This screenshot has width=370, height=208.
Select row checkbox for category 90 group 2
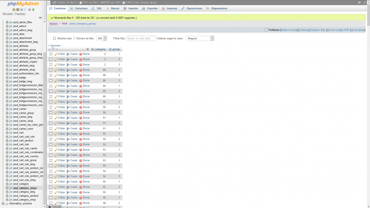(51, 107)
